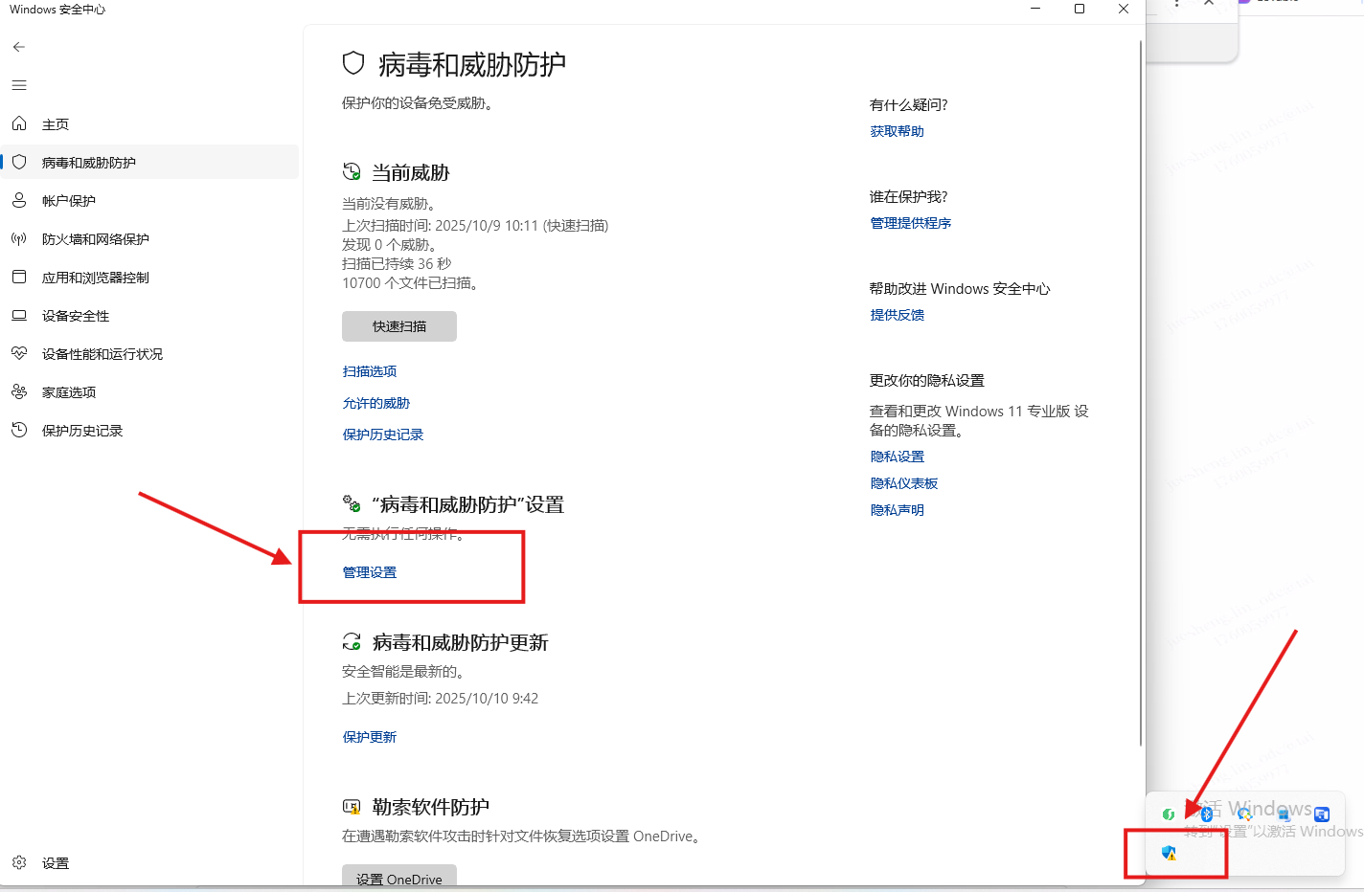Viewport: 1364px width, 892px height.
Task: Click the Bluetooth icon in tray popup
Action: coord(1207,814)
